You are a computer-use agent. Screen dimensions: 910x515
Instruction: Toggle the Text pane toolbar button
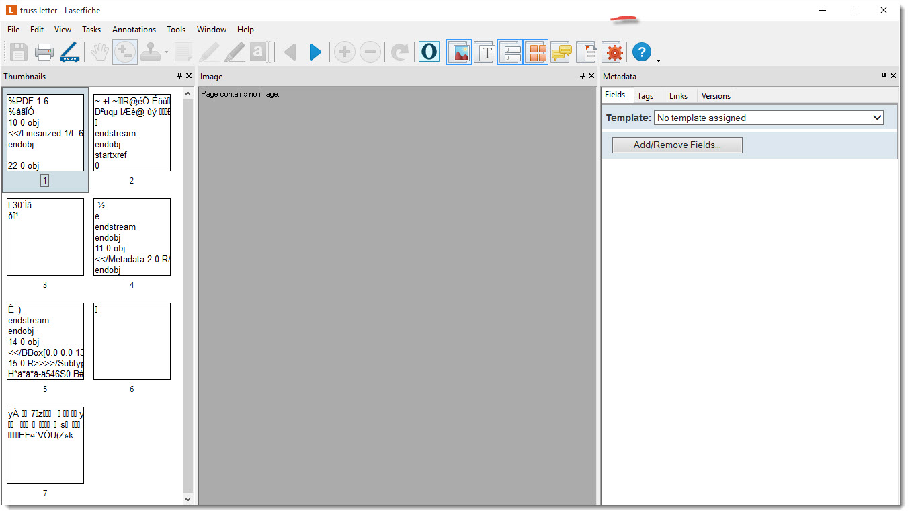pos(485,52)
